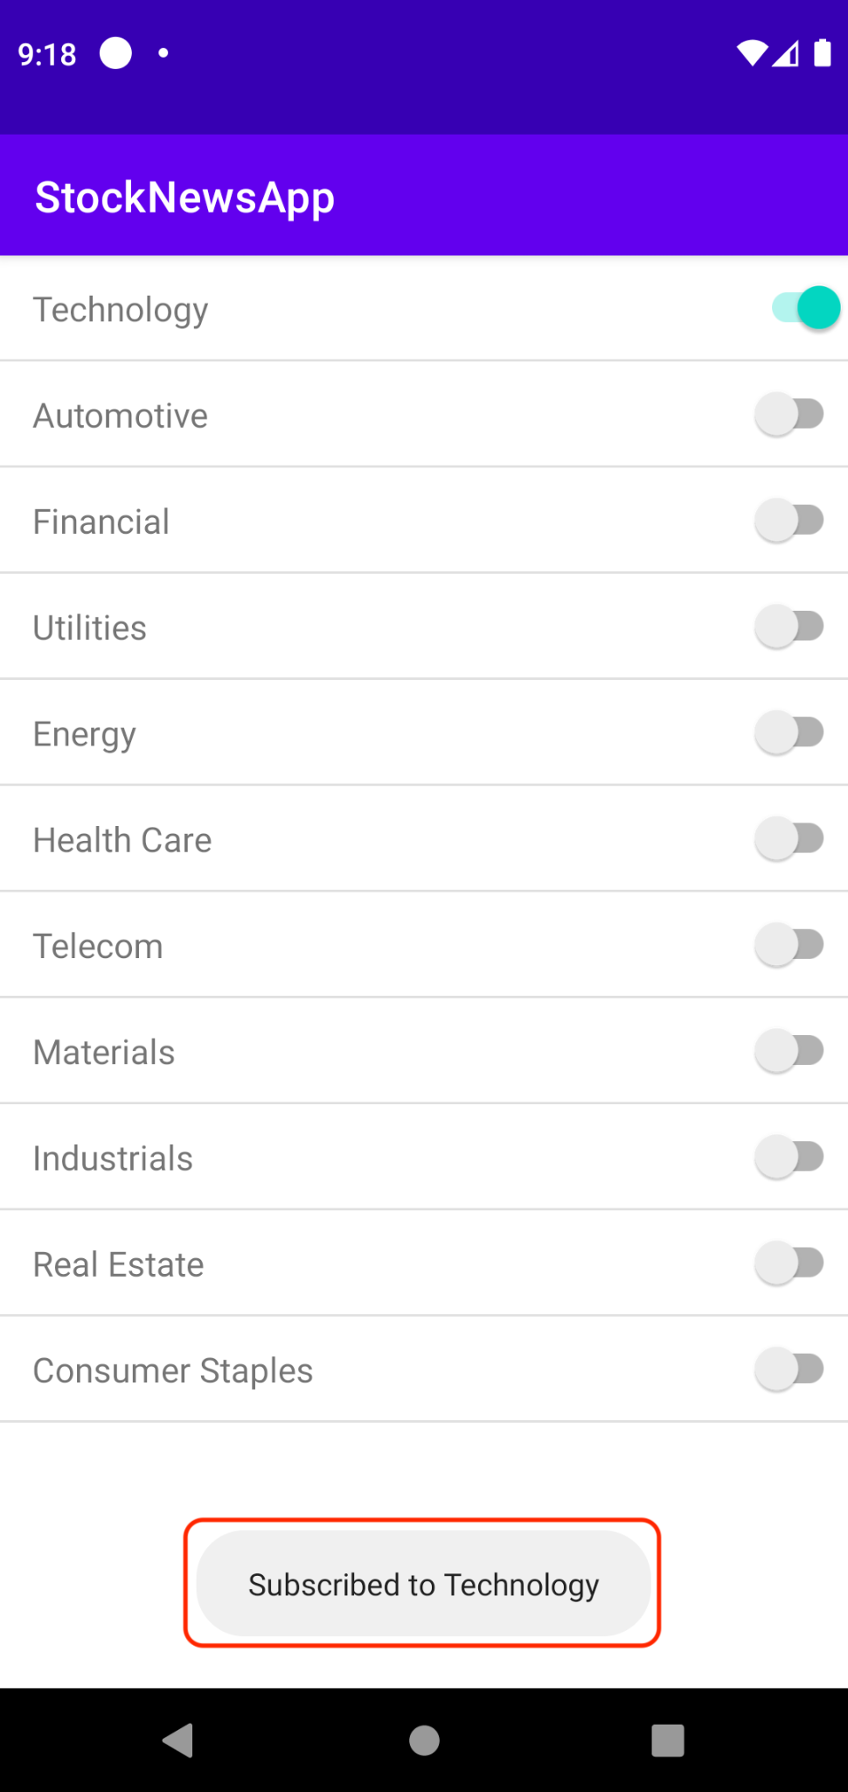Viewport: 848px width, 1792px height.
Task: Enable the Materials switch
Action: [x=789, y=1051]
